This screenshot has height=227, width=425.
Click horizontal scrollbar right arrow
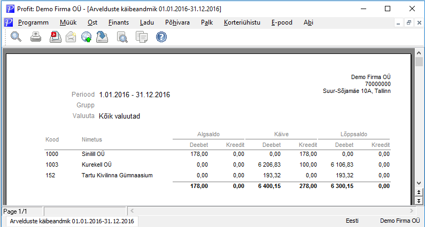coord(412,211)
